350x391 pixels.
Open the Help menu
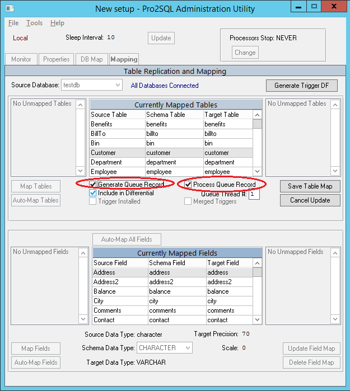(57, 23)
